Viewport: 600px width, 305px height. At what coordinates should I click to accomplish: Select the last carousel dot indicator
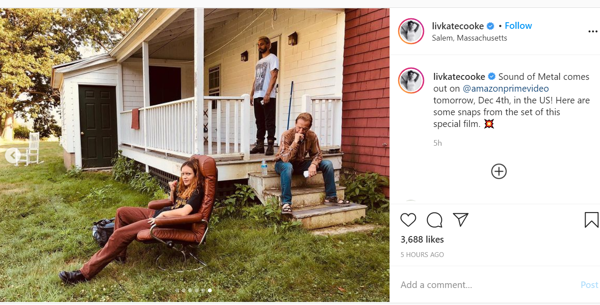(x=210, y=290)
